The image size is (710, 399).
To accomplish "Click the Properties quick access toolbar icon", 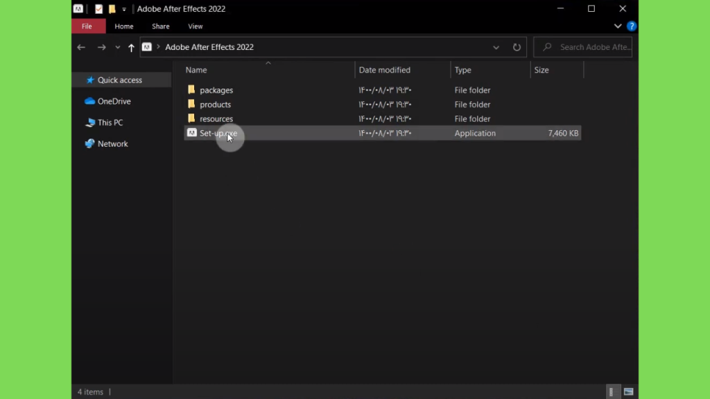I will pyautogui.click(x=98, y=8).
